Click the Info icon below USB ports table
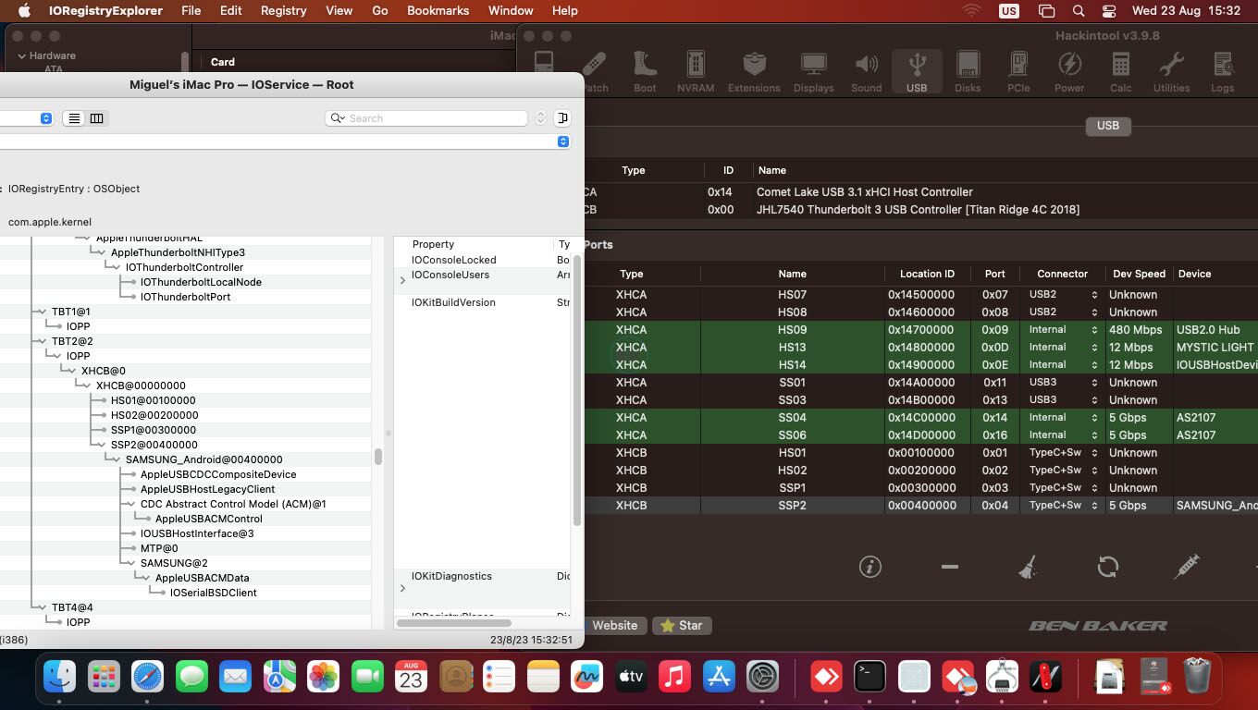The image size is (1258, 710). 870,567
